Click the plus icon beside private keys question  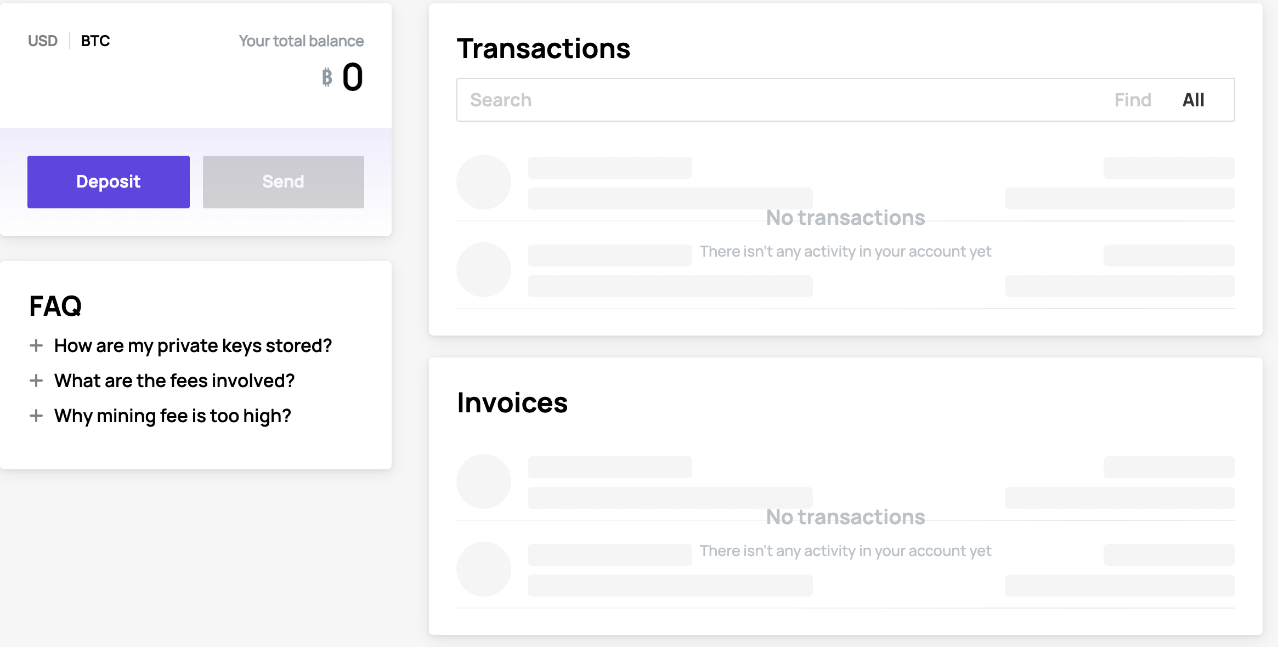coord(36,345)
